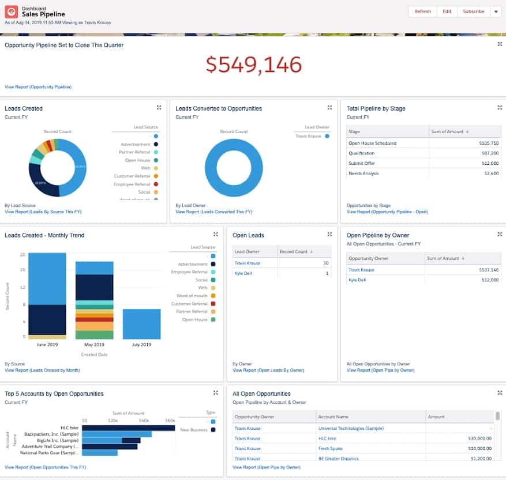
Task: Open View Report (Open Pipe by Owner) under All Open Opportunities
Action: tap(267, 467)
